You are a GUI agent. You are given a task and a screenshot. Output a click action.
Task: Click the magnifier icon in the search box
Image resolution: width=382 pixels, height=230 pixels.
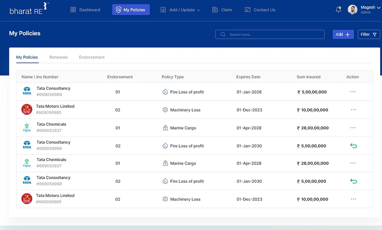pyautogui.click(x=223, y=35)
